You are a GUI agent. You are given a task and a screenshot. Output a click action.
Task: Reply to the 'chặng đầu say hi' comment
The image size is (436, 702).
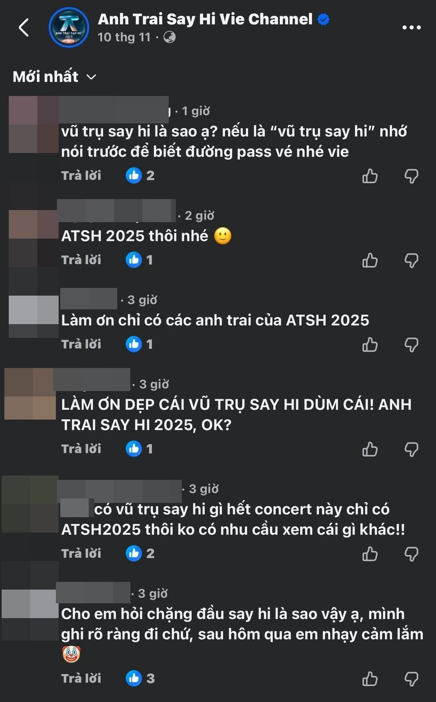(81, 678)
